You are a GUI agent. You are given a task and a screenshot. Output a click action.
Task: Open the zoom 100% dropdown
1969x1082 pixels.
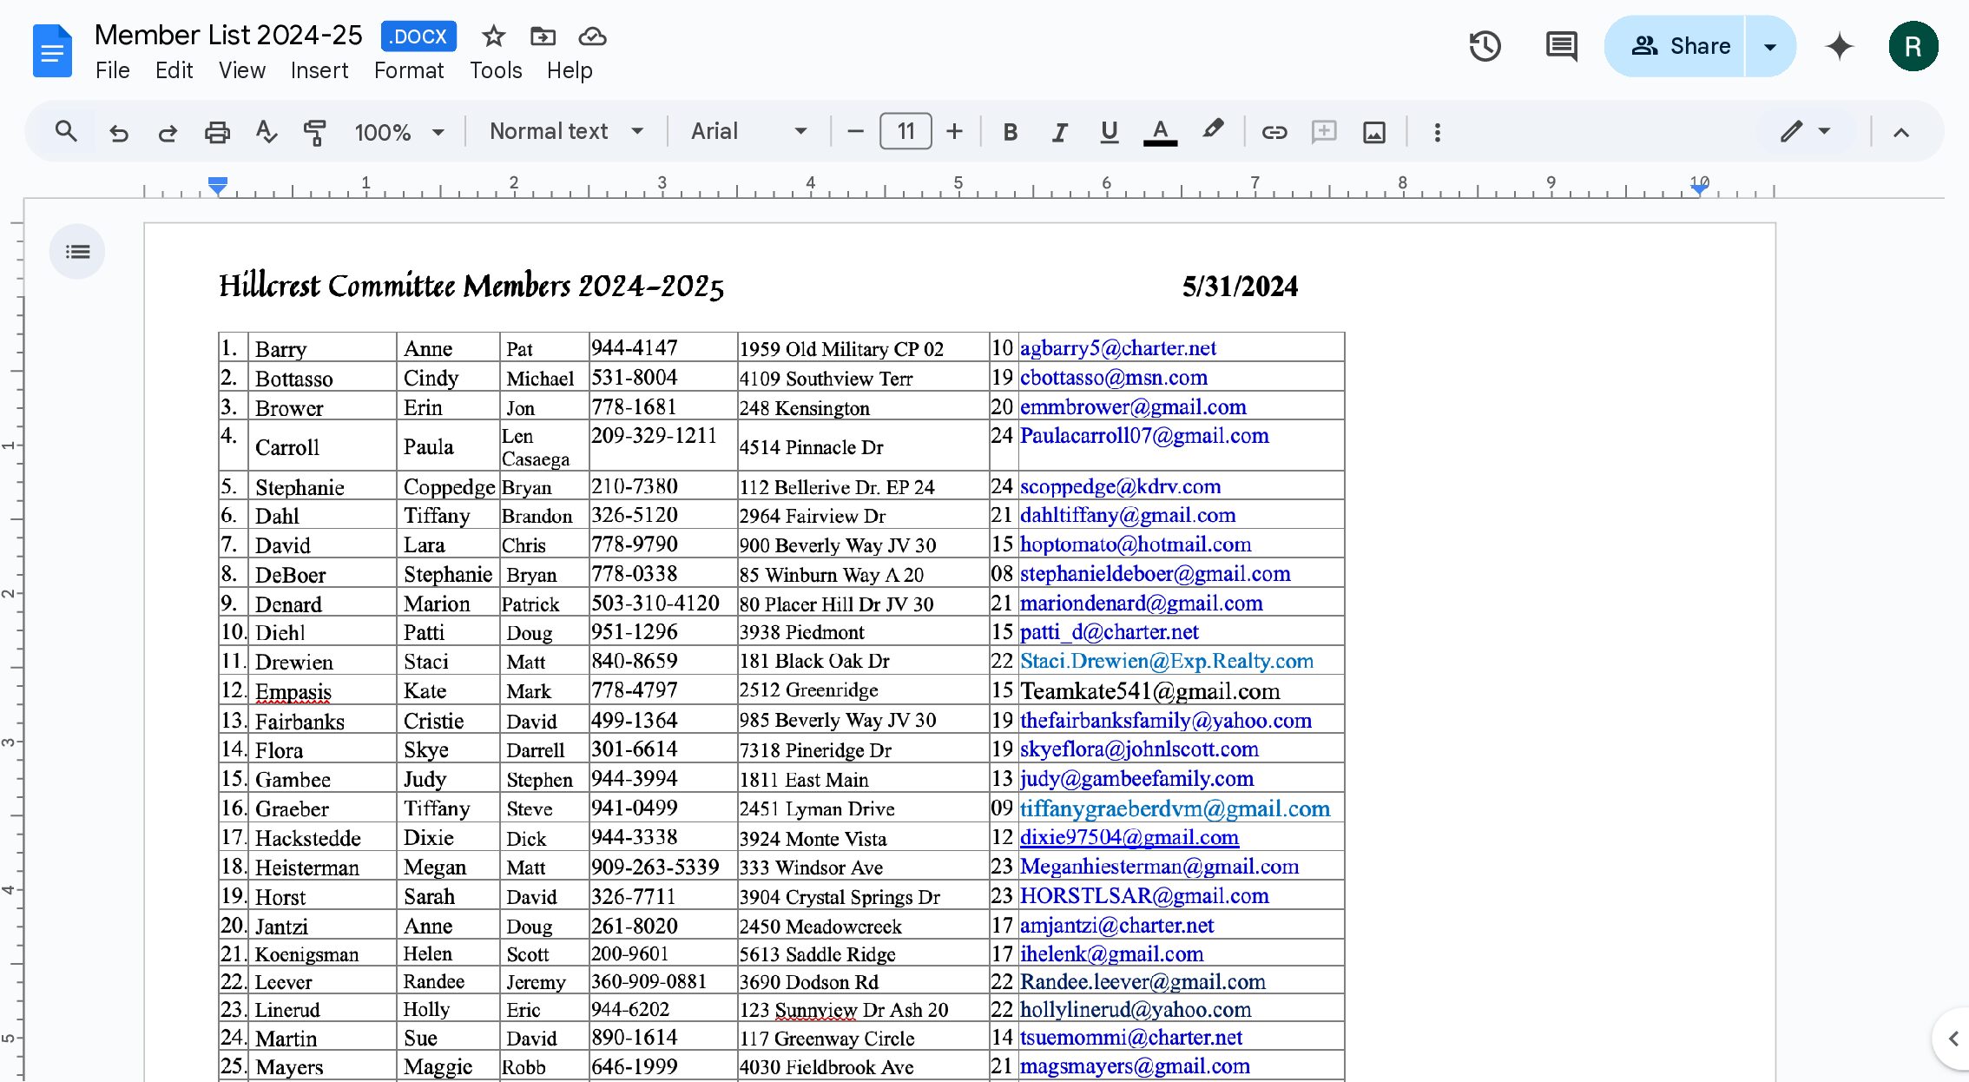[x=399, y=132]
